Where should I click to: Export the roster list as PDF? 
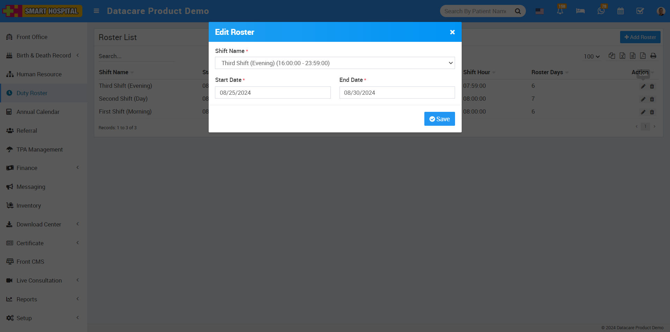tap(643, 56)
